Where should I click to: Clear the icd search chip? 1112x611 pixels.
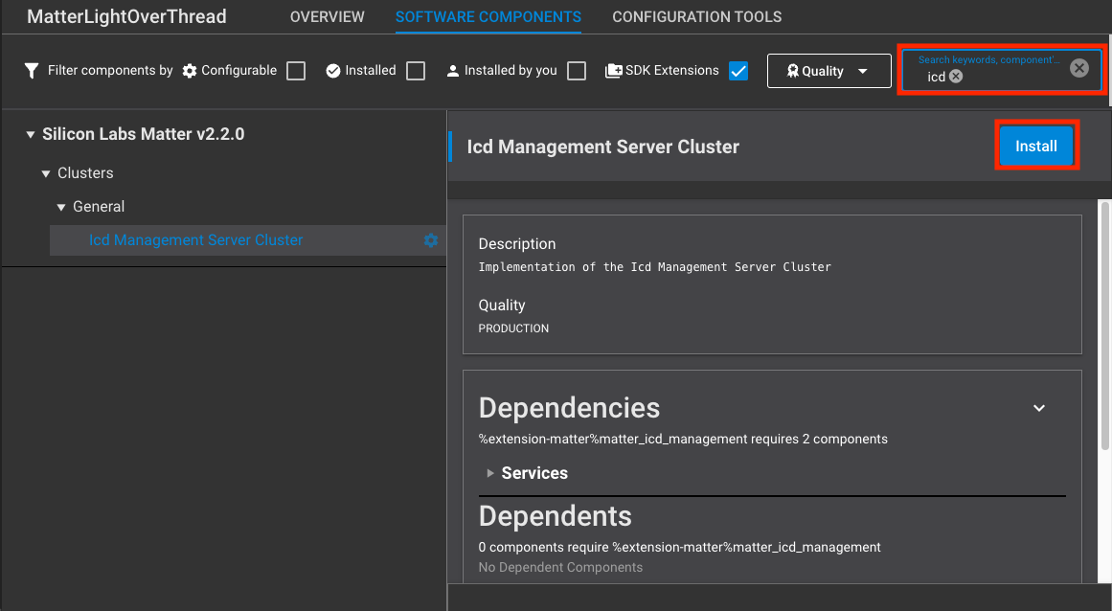[957, 77]
